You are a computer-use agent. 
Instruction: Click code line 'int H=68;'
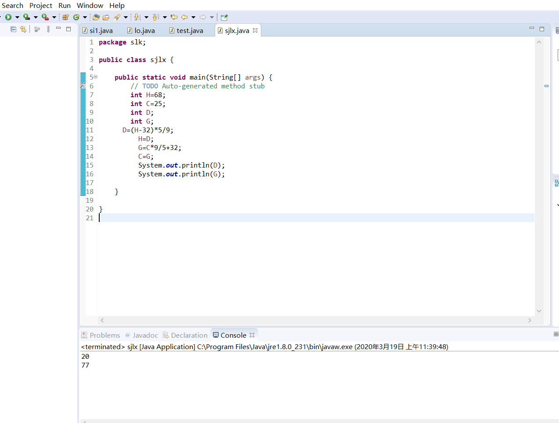(148, 95)
